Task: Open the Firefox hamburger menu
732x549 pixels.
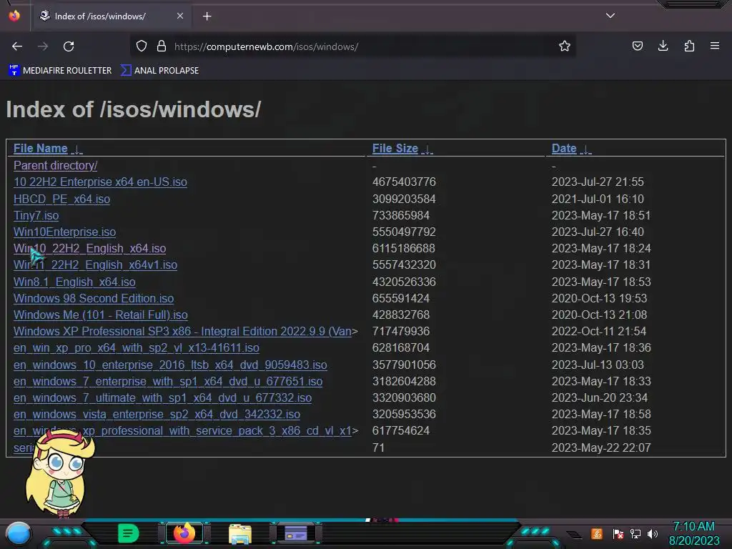Action: coord(715,46)
